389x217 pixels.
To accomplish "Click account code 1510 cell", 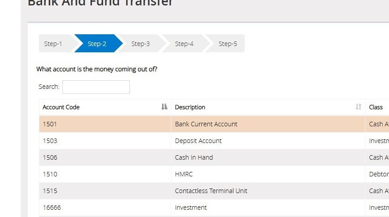I will click(x=105, y=174).
